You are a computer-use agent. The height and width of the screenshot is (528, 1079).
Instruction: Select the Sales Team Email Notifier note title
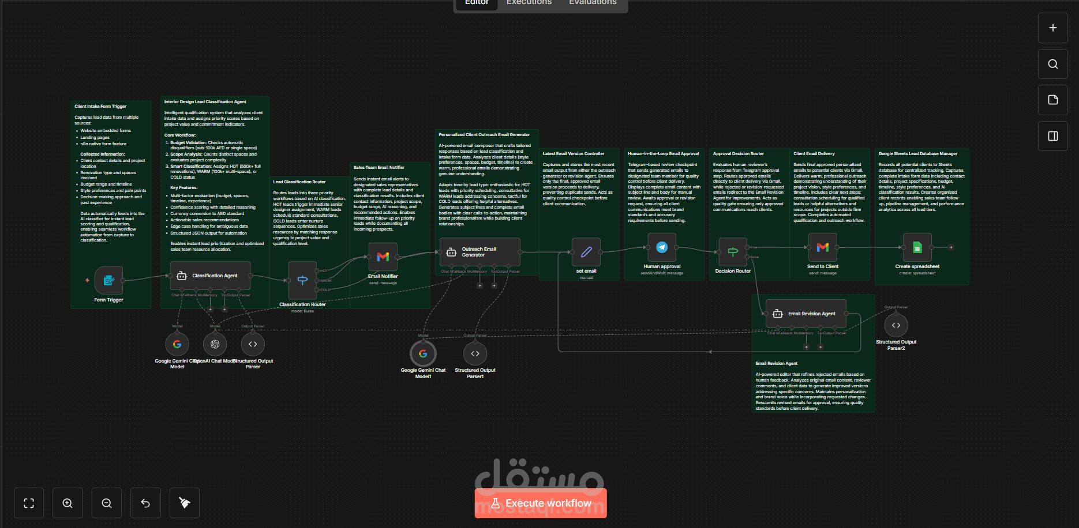[x=379, y=168]
